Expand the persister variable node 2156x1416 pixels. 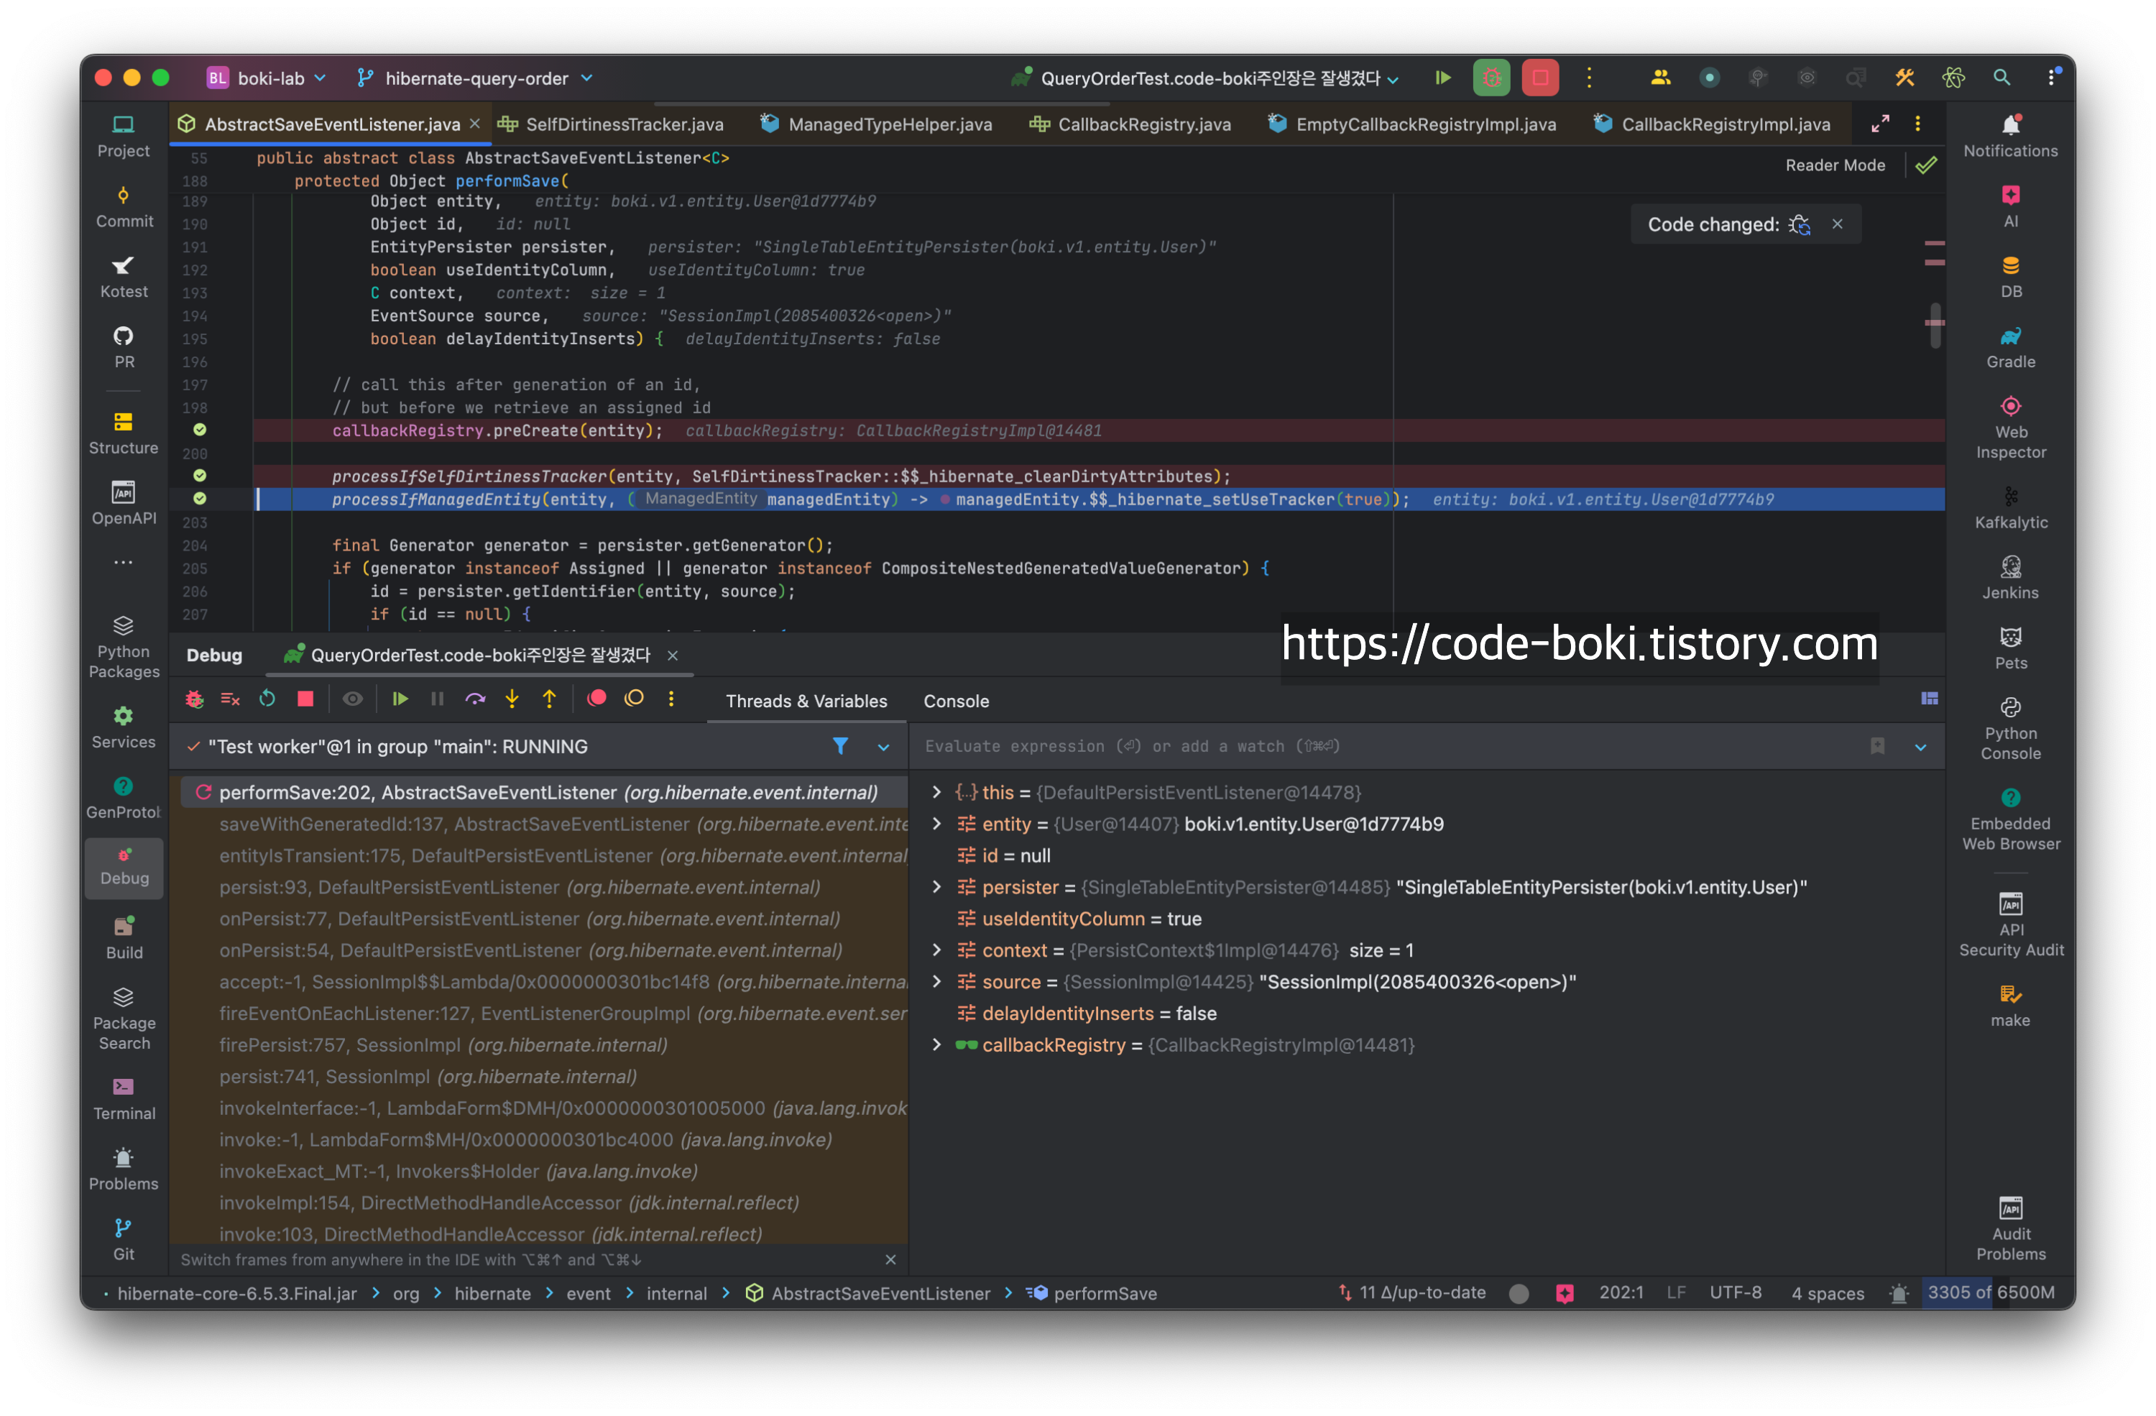[x=936, y=888]
